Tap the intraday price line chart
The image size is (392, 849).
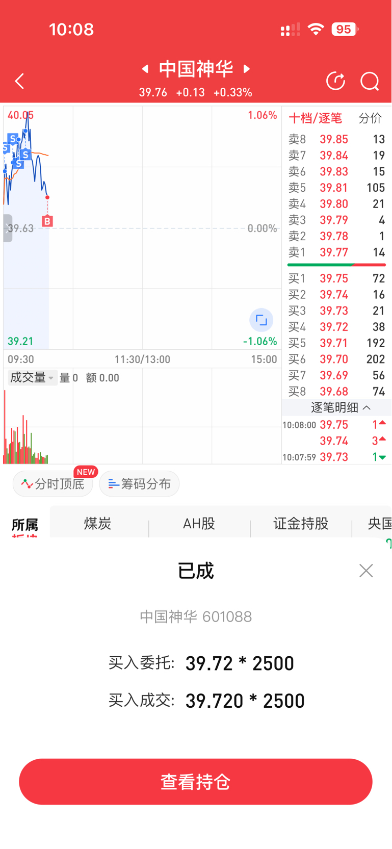[x=142, y=228]
